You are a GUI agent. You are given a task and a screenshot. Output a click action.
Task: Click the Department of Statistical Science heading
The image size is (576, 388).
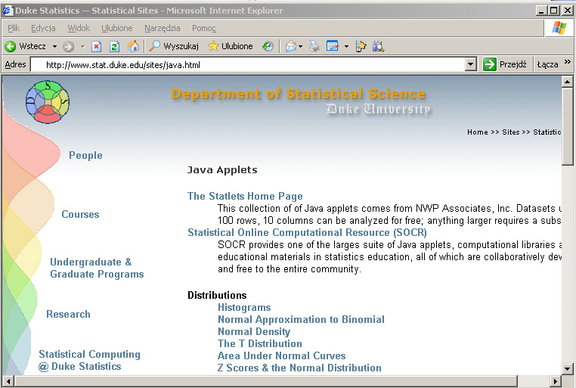coord(298,94)
